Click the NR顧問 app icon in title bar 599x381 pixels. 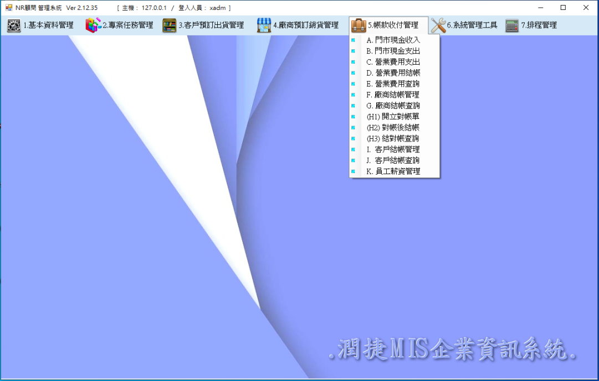coord(8,8)
